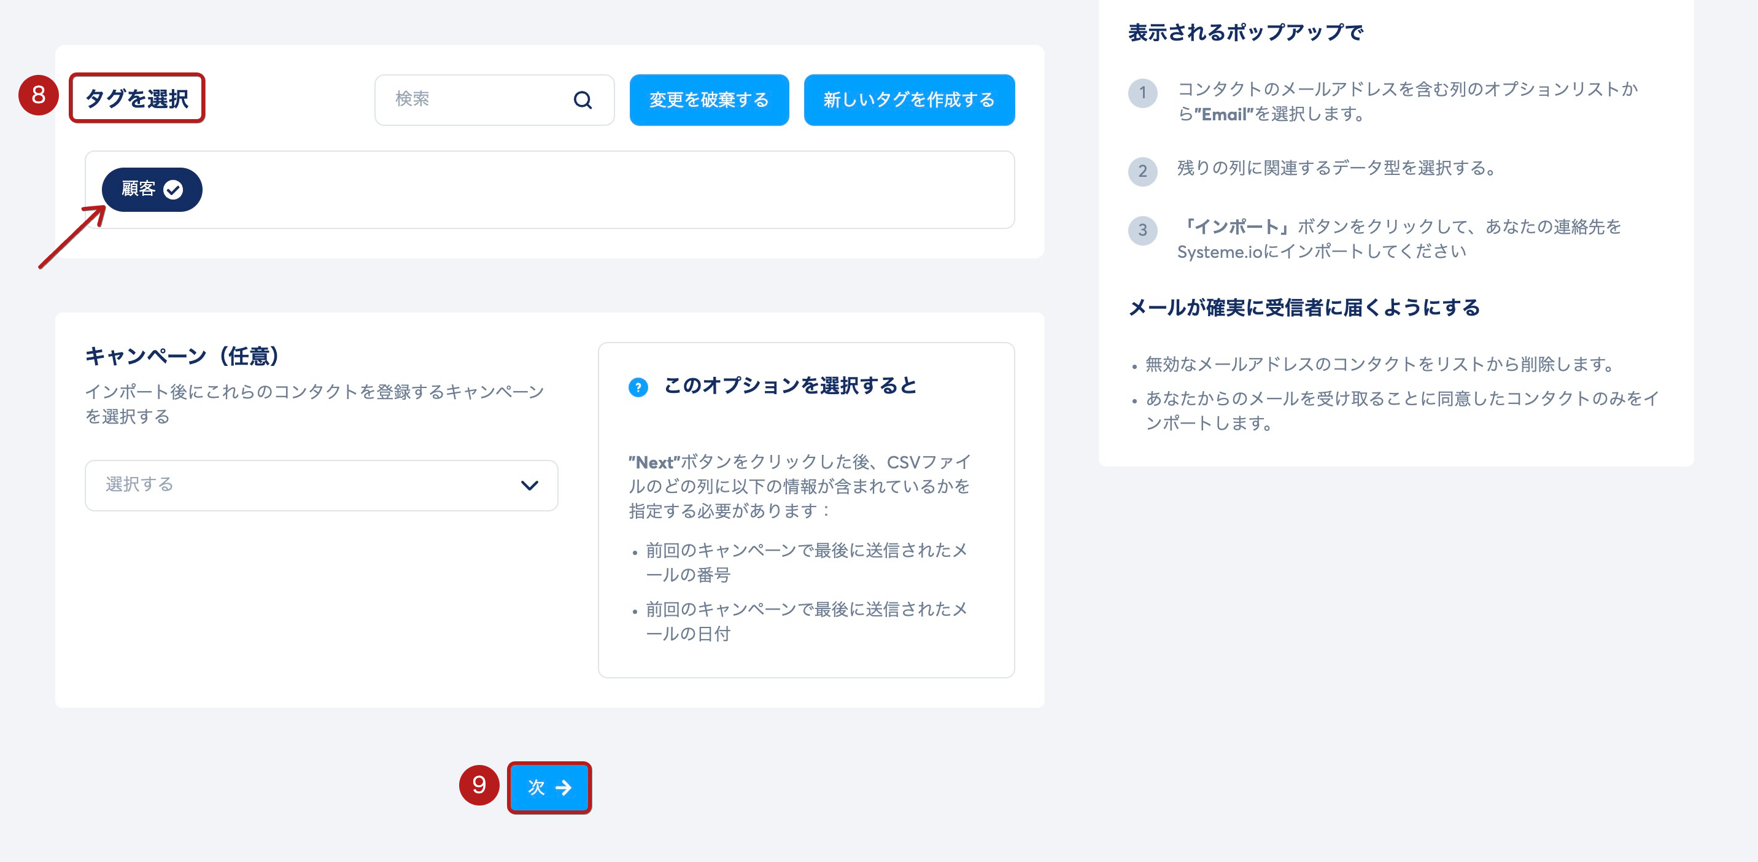Image resolution: width=1758 pixels, height=862 pixels.
Task: Click the このオプションを選択すると info title
Action: 789,386
